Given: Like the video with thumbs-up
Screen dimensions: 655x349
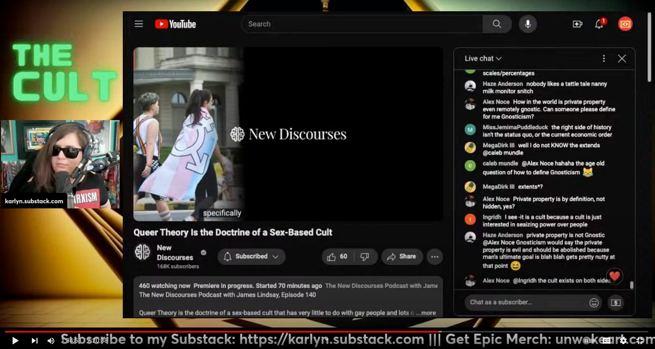Looking at the screenshot, I should click(337, 256).
